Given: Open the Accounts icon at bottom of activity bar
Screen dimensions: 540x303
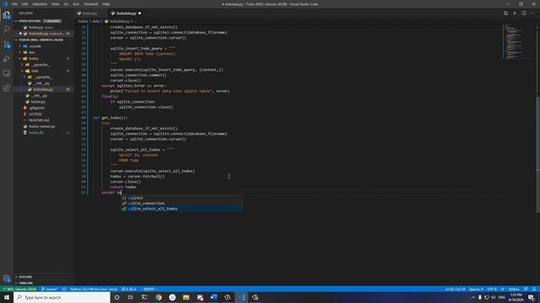Looking at the screenshot, I should click(7, 279).
